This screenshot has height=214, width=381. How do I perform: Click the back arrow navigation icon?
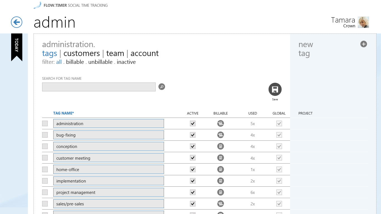click(16, 22)
